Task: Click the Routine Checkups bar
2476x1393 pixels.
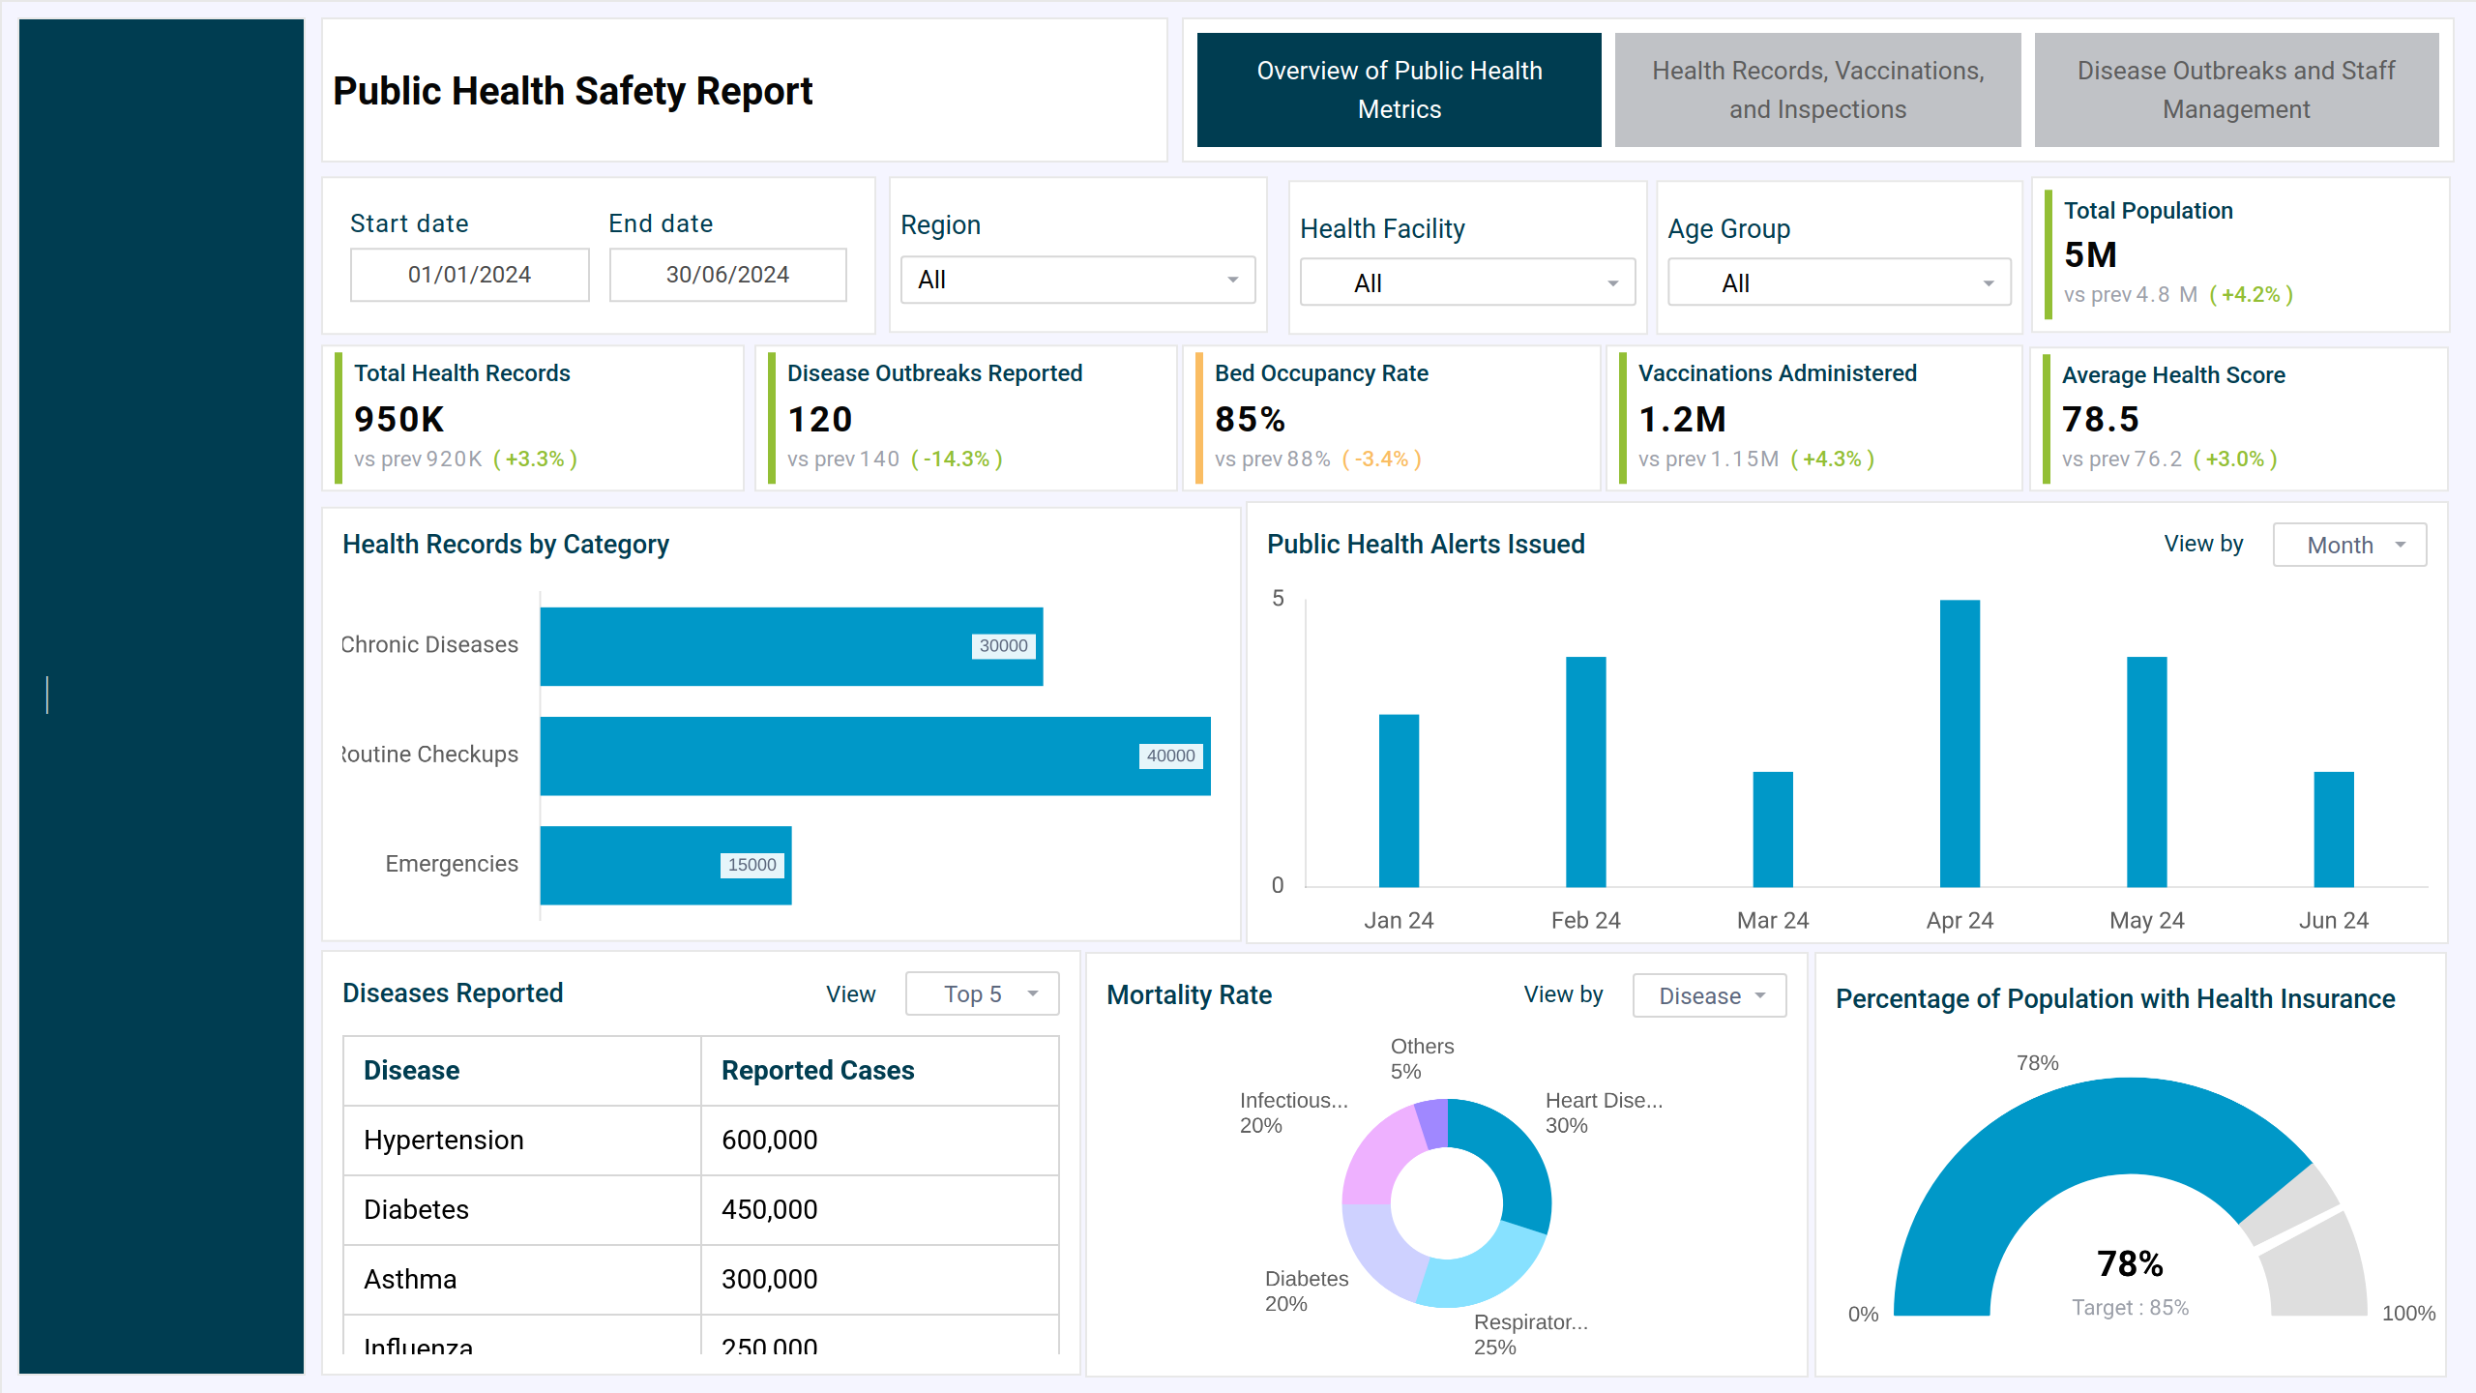Action: [x=875, y=756]
